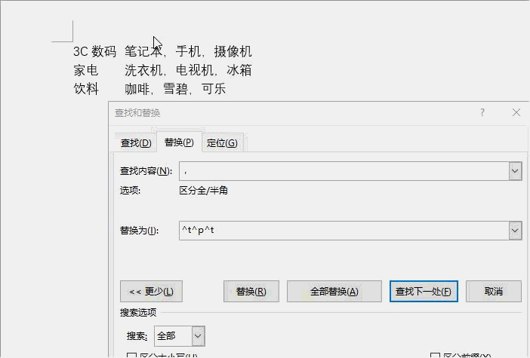Select the 替换 tab
This screenshot has width=530, height=358.
pos(179,142)
